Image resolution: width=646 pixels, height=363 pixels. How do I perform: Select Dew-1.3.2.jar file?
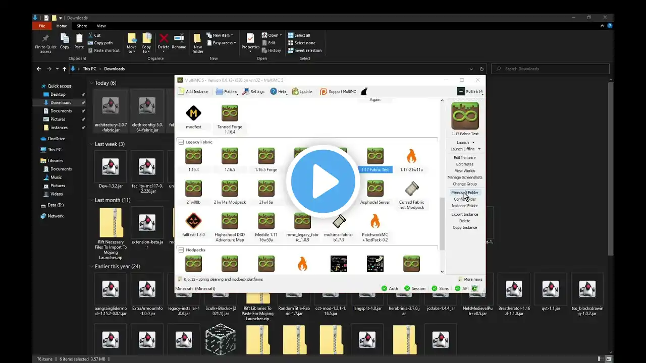111,171
